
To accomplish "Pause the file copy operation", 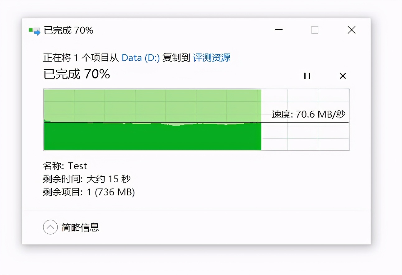I will tap(307, 76).
